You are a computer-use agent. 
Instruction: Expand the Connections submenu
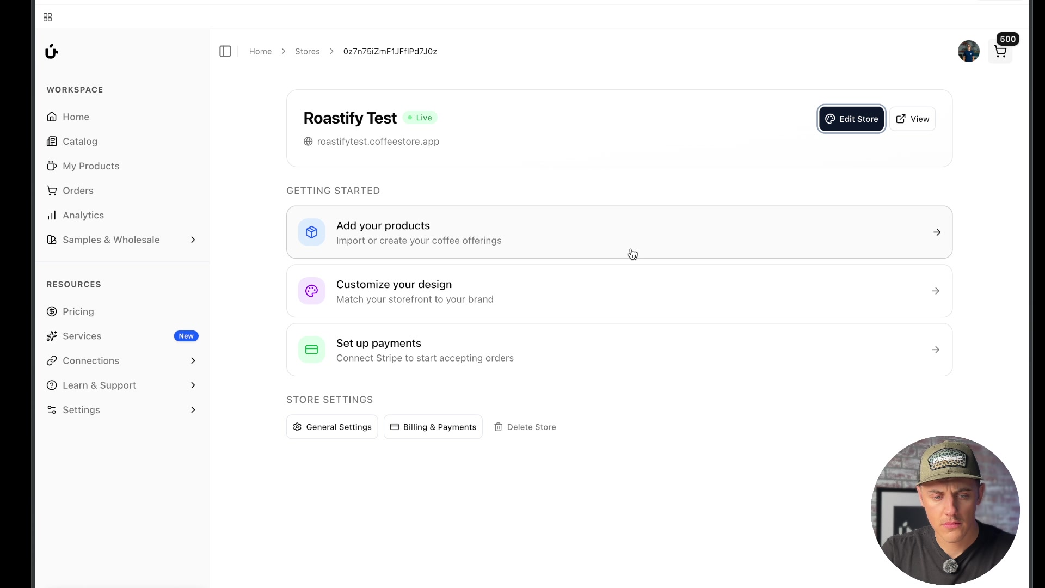click(193, 361)
